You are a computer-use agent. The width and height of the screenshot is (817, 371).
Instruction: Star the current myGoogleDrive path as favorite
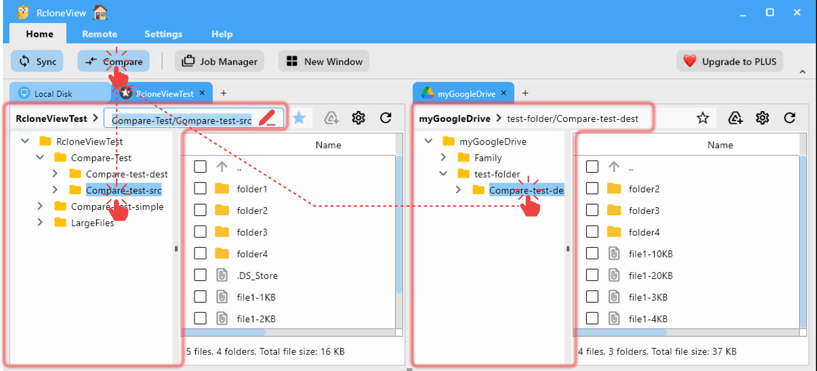pyautogui.click(x=703, y=118)
